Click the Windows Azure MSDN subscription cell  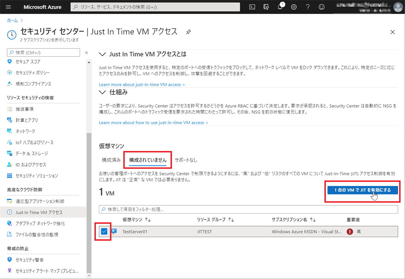pyautogui.click(x=307, y=232)
